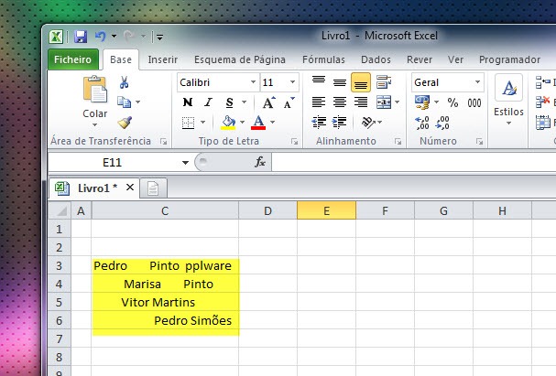Decrease decimal places icon
The height and width of the screenshot is (376, 556).
pos(442,123)
